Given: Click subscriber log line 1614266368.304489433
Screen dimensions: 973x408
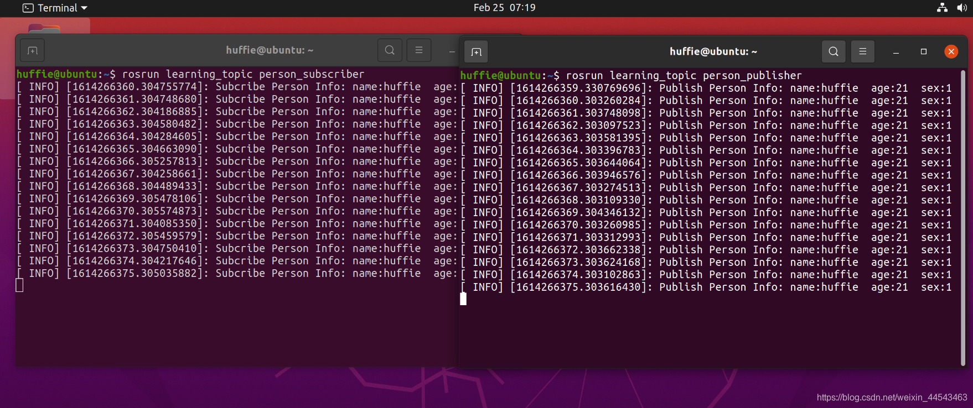Looking at the screenshot, I should coord(237,186).
